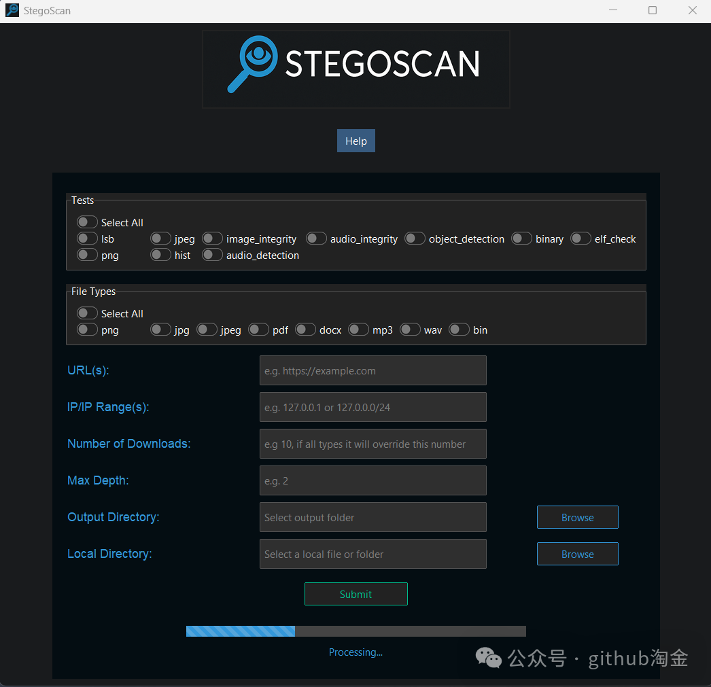Click the processing progress bar
The image size is (711, 687).
(355, 631)
